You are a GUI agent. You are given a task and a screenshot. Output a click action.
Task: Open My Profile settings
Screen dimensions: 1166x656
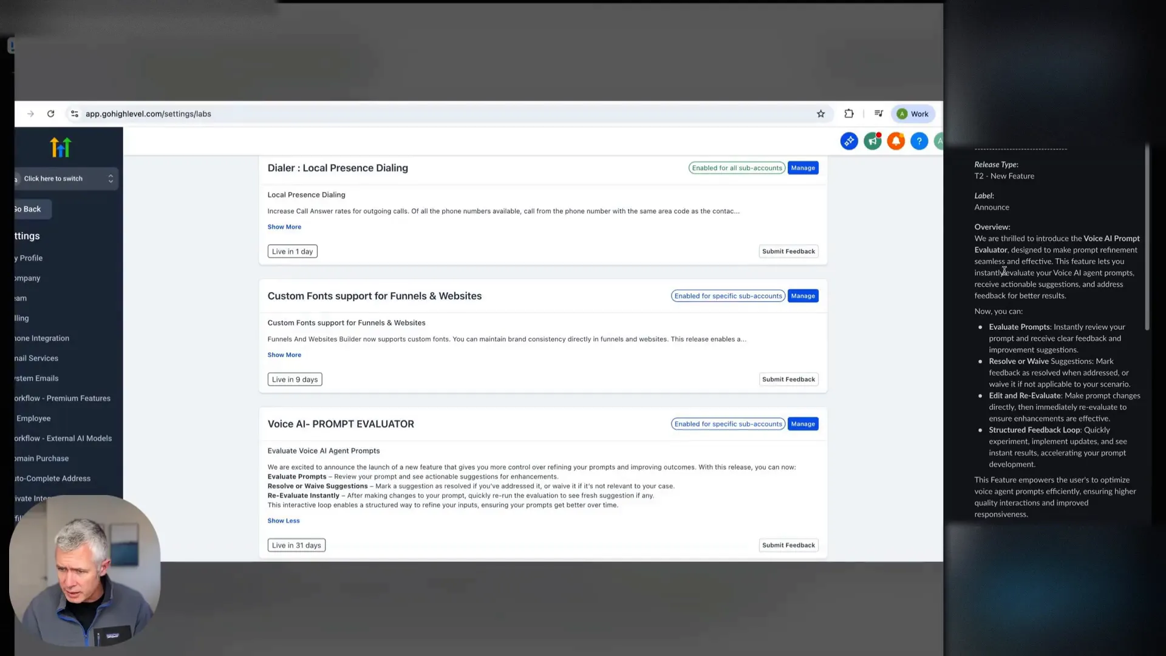[x=29, y=258]
